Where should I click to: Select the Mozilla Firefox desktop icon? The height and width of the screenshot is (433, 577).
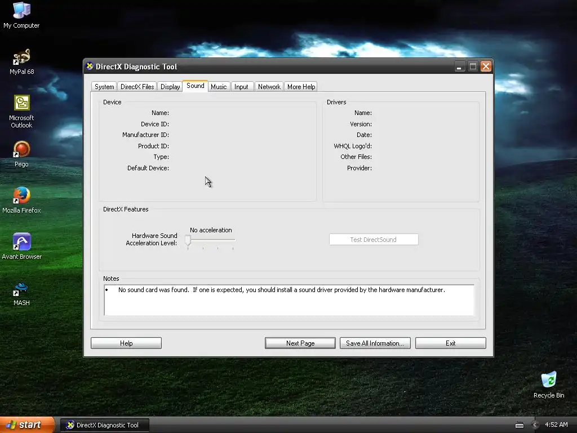click(x=21, y=200)
